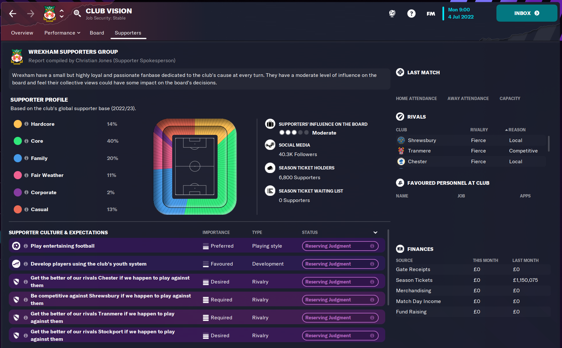Open status info for Play entertaining football
The width and height of the screenshot is (562, 348).
(x=372, y=246)
